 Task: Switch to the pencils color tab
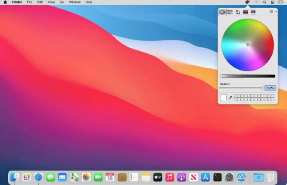(x=253, y=12)
